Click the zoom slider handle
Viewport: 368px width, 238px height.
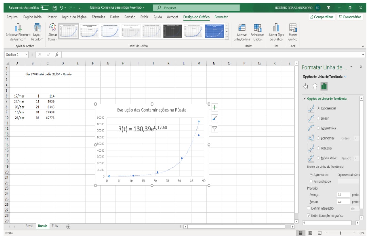[341, 233]
